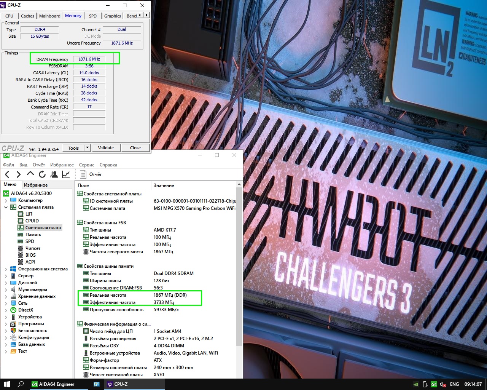The height and width of the screenshot is (390, 487).
Task: Go forward in AIDA64 navigation
Action: pos(18,174)
